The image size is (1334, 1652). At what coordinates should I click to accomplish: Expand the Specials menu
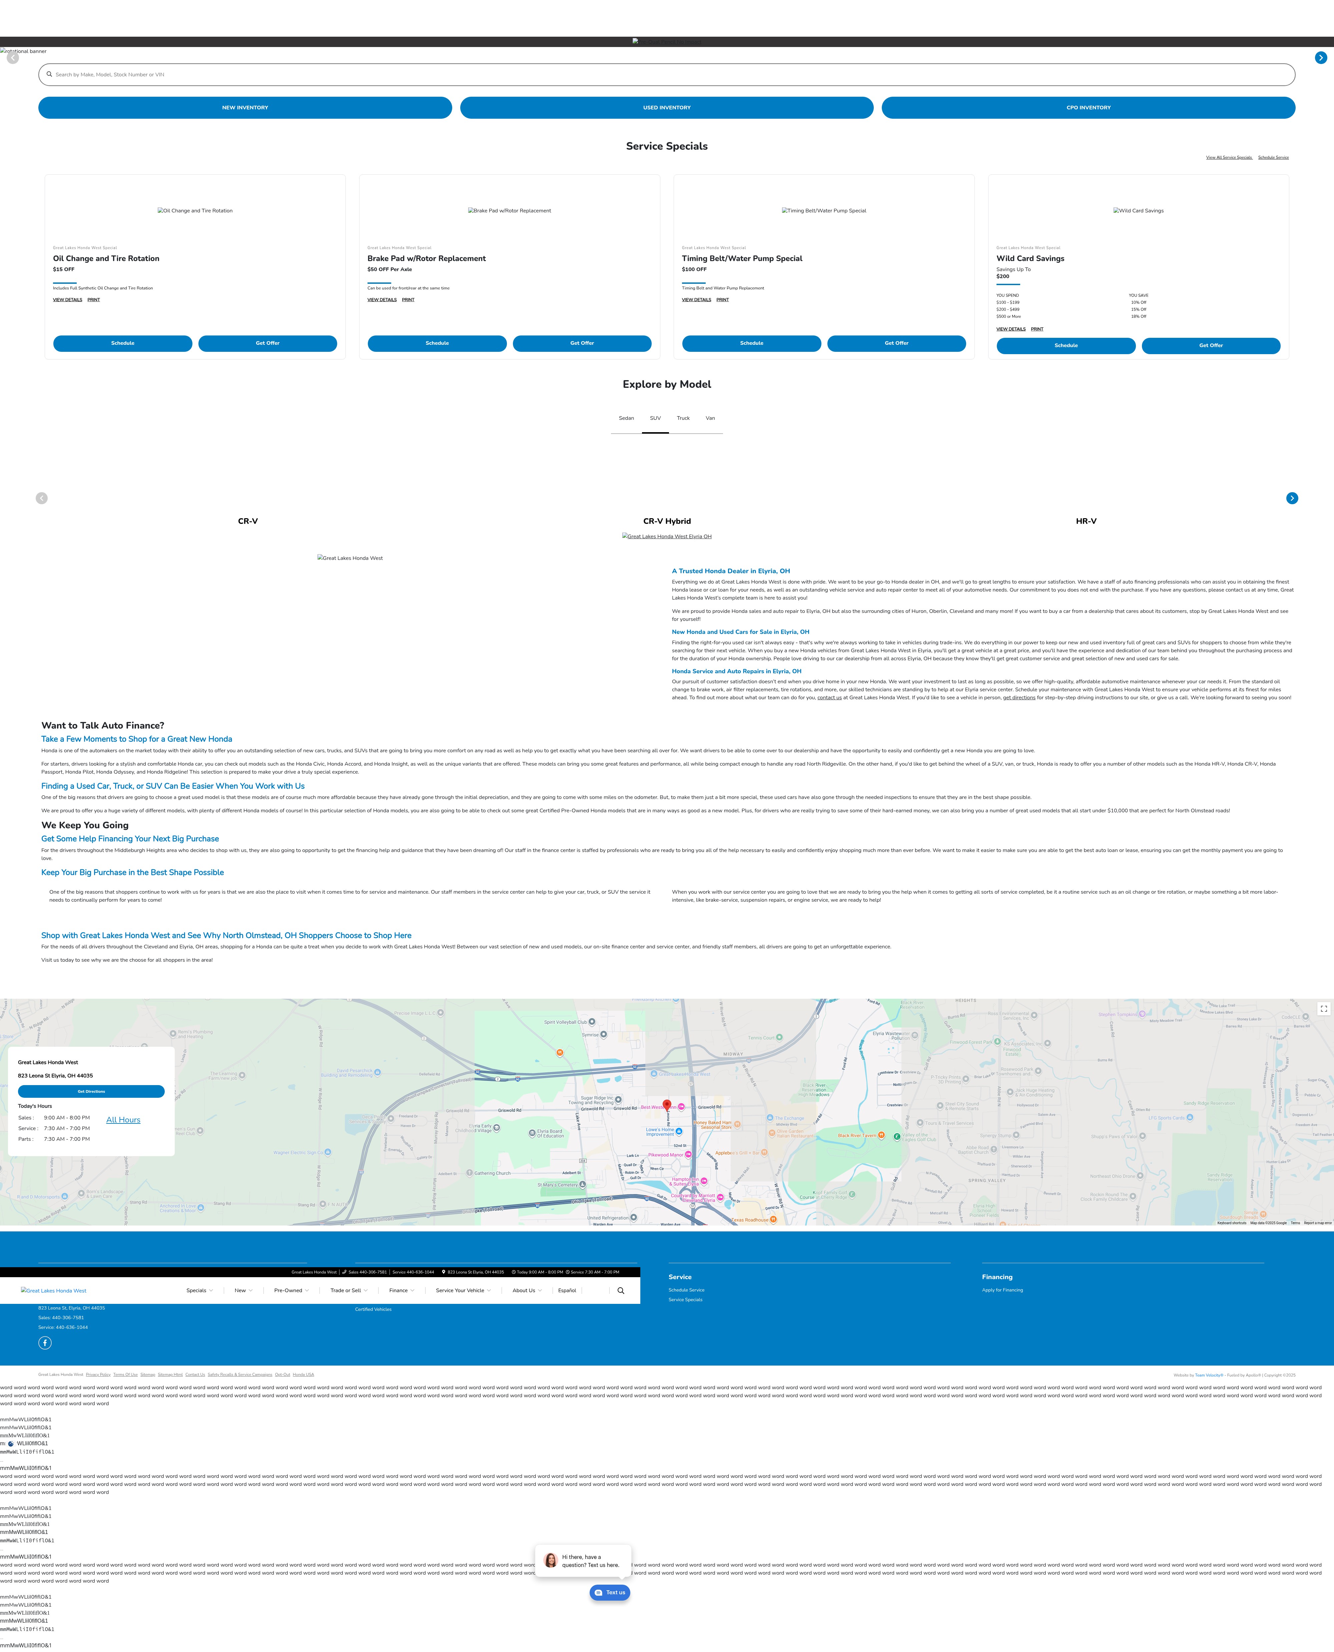pos(199,1291)
